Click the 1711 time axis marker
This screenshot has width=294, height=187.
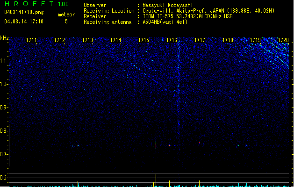point(31,40)
